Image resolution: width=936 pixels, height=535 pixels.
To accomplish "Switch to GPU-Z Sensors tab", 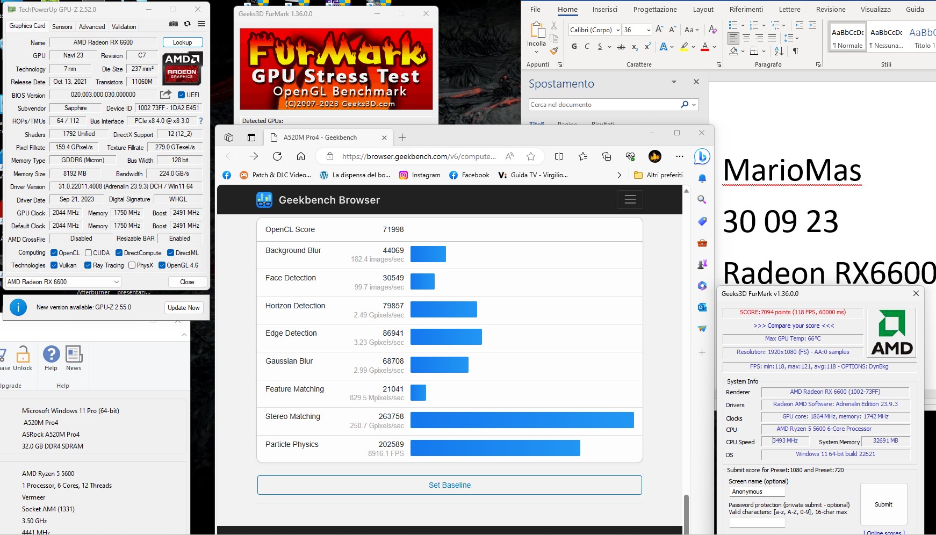I will pos(62,27).
